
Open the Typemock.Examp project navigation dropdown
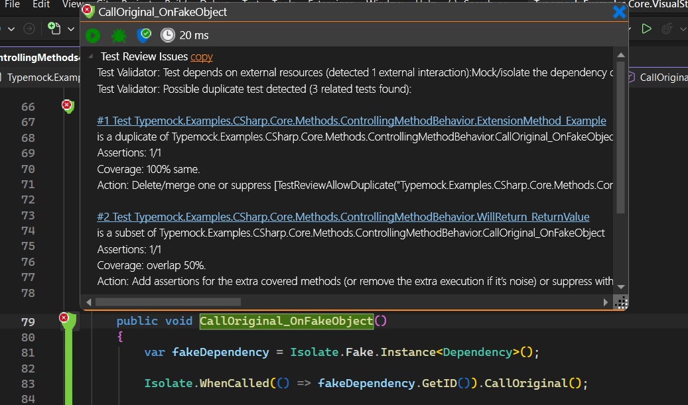[x=40, y=77]
